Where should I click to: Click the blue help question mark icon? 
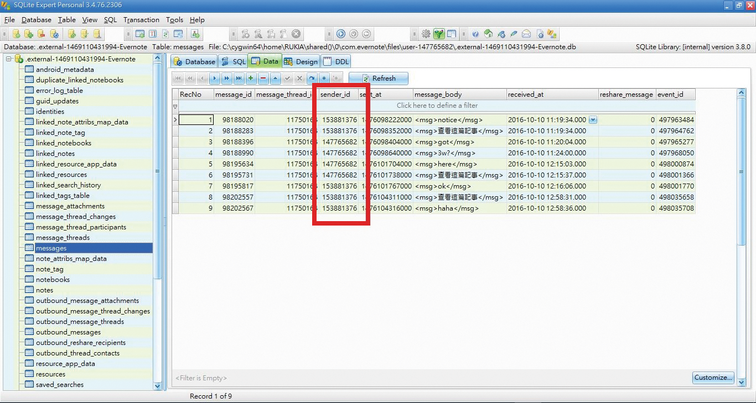click(475, 34)
